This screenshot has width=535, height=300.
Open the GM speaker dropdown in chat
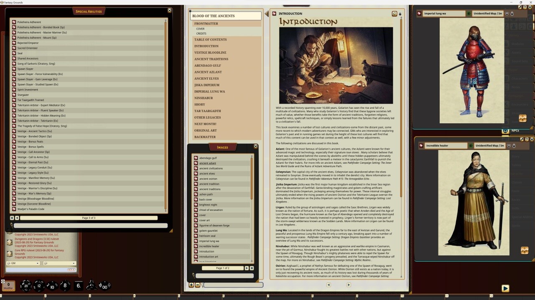click(x=23, y=263)
